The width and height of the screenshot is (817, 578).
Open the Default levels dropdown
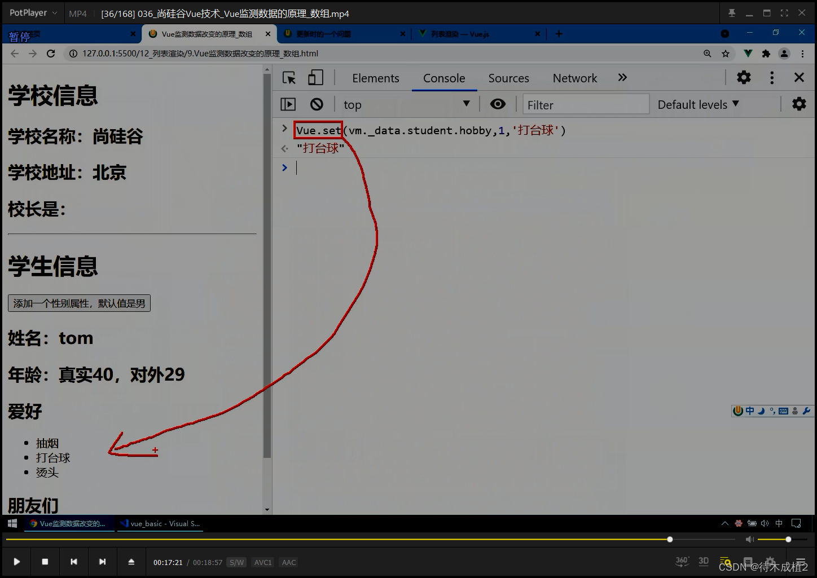tap(698, 105)
